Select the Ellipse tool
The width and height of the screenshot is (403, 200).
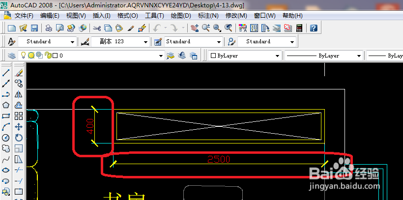(x=6, y=170)
